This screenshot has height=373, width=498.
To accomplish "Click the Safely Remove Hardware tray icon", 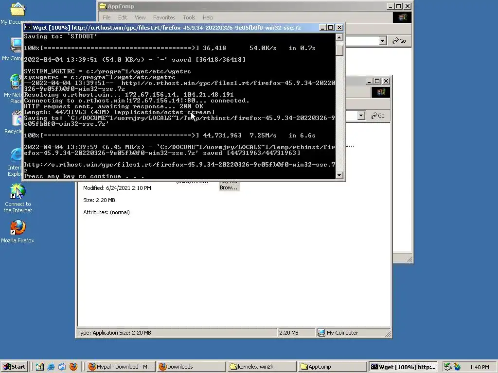I will pyautogui.click(x=447, y=367).
